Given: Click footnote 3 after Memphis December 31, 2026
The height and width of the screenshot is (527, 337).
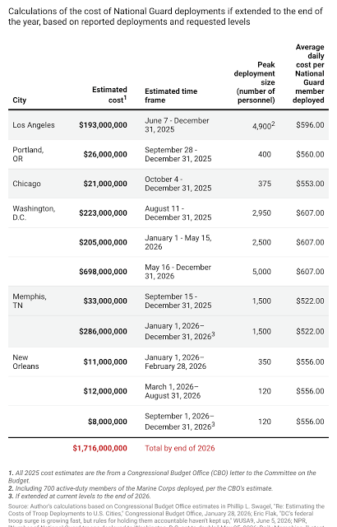Looking at the screenshot, I should pos(213,334).
